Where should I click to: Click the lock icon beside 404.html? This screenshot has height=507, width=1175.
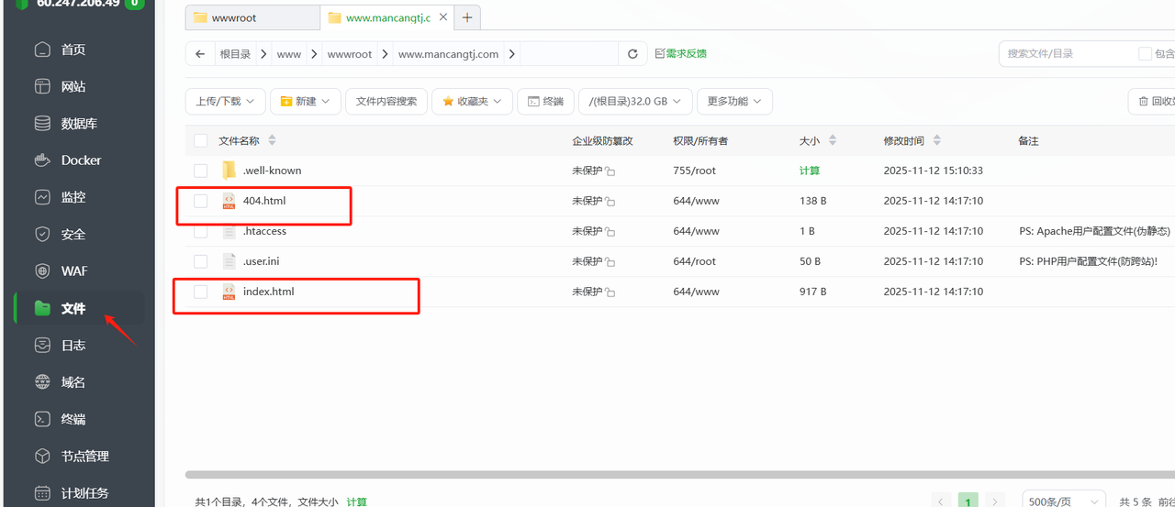tap(610, 202)
